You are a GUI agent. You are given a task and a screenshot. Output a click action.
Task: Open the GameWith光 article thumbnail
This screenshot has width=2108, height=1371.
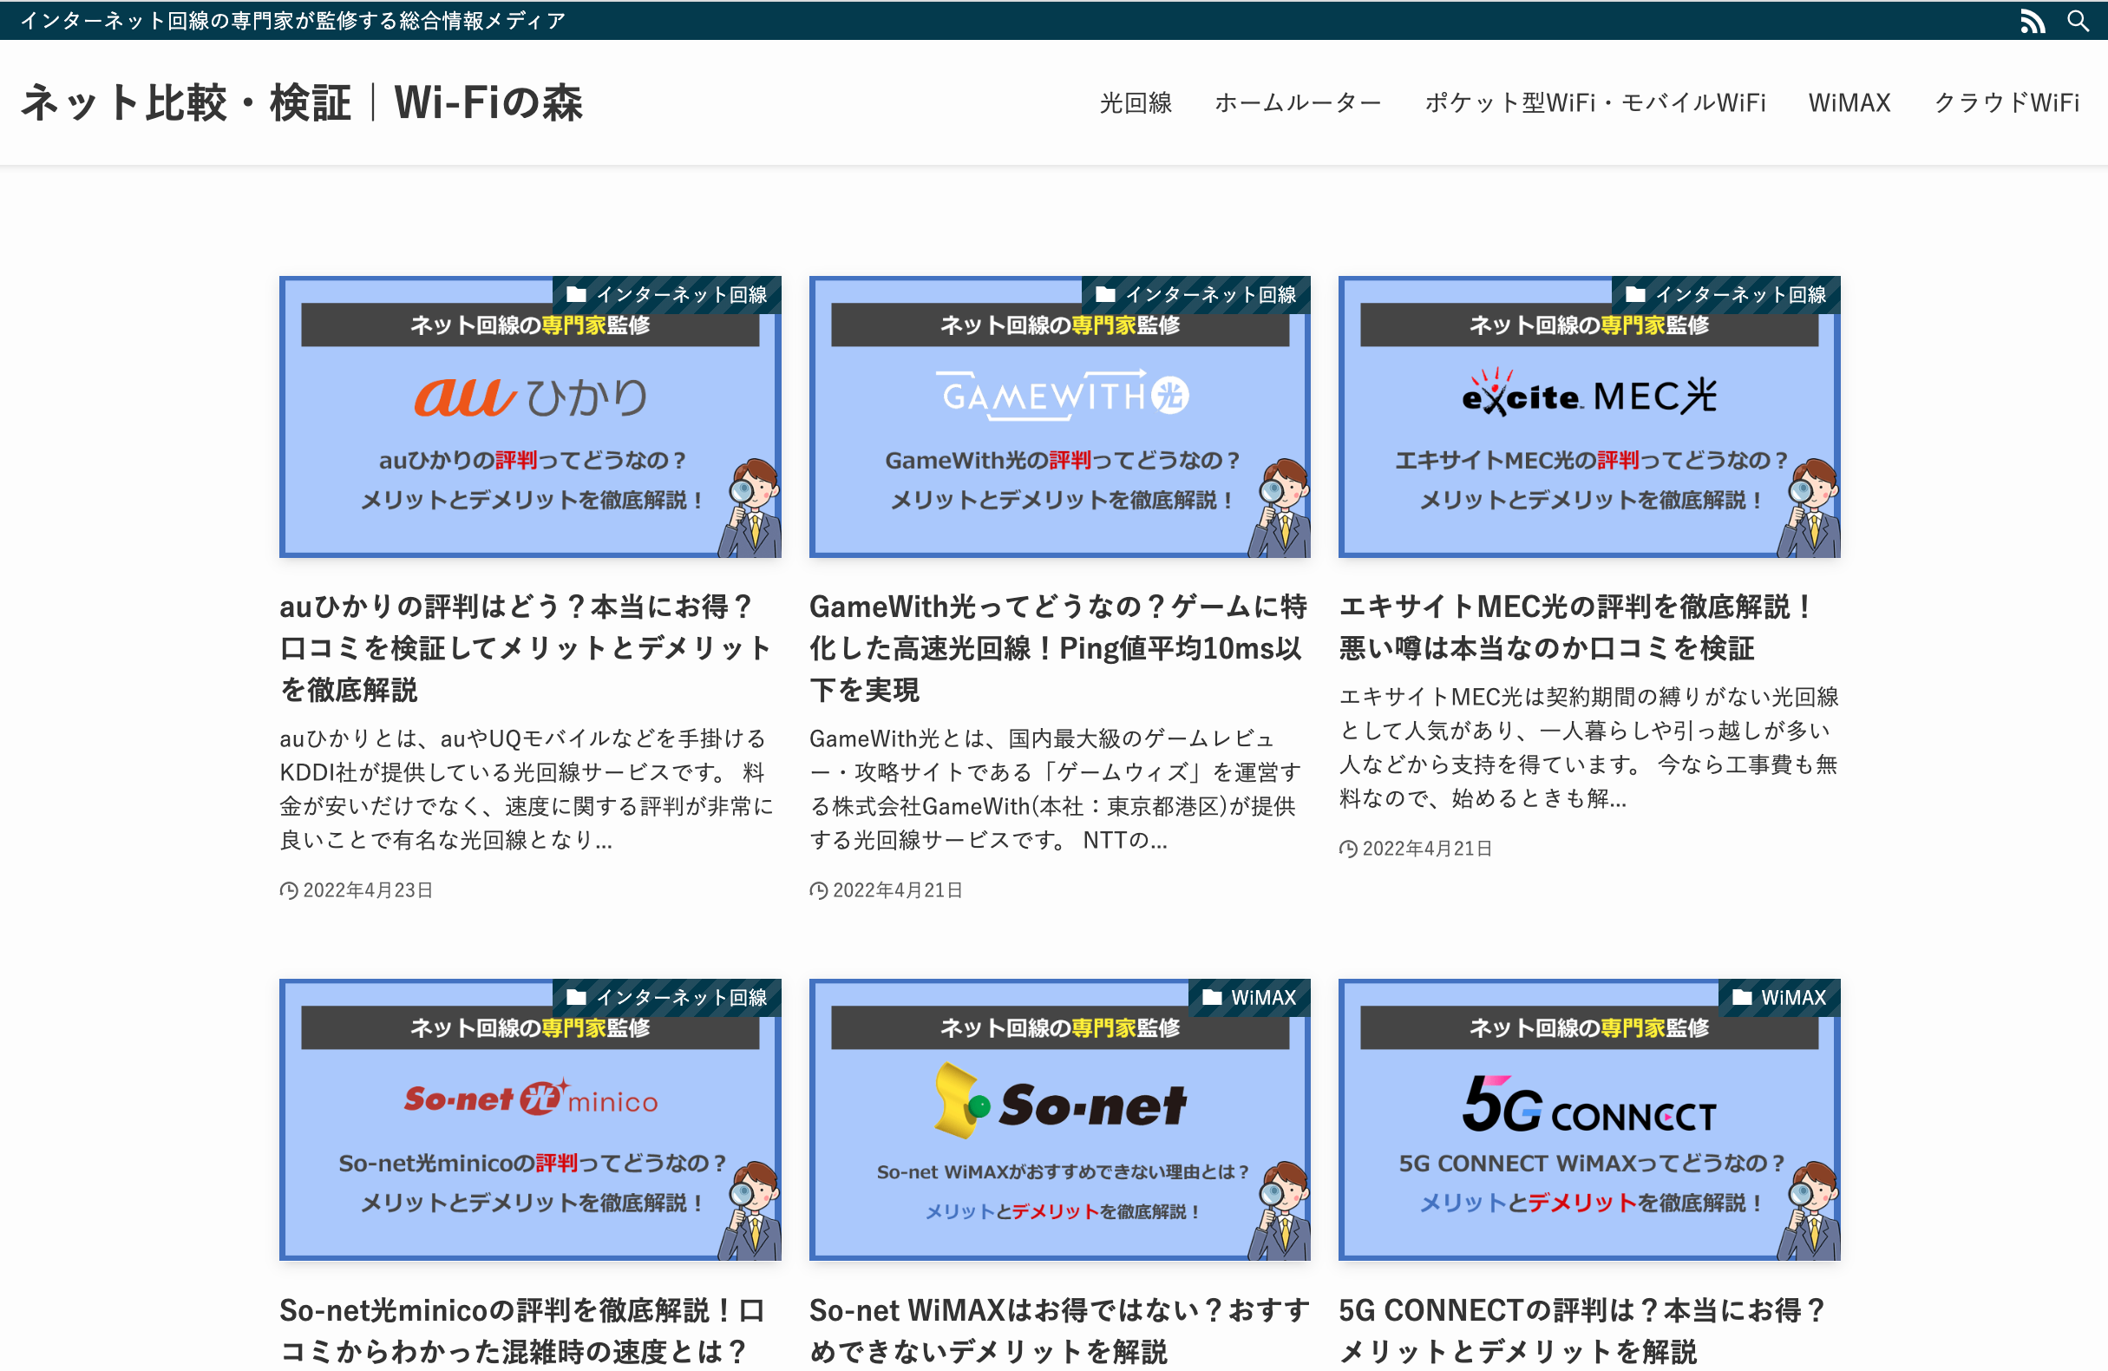coord(1059,417)
